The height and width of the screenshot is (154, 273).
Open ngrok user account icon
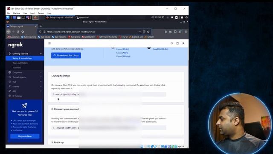(x=183, y=43)
